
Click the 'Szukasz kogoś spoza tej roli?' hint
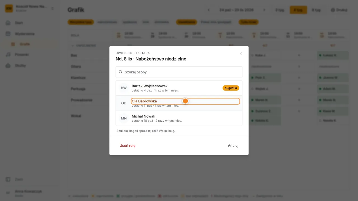(146, 131)
